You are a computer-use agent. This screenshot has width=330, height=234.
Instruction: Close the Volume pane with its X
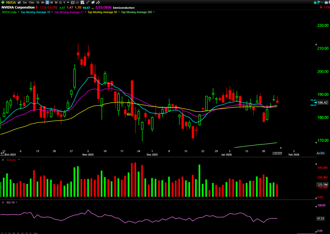(3, 160)
